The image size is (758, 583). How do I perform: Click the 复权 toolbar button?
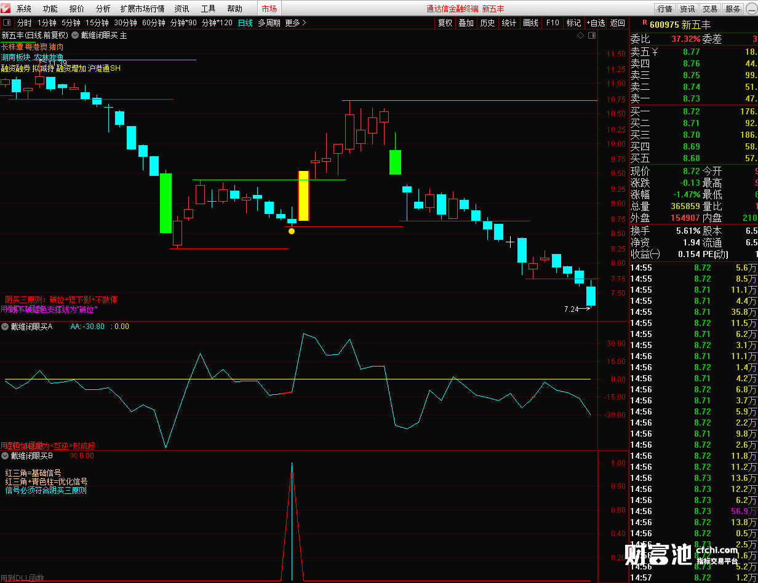click(x=445, y=23)
